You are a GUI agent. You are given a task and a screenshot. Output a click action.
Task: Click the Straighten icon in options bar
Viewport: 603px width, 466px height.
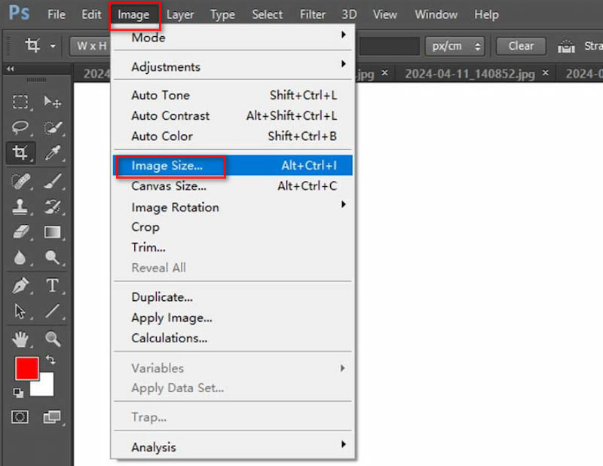(566, 46)
